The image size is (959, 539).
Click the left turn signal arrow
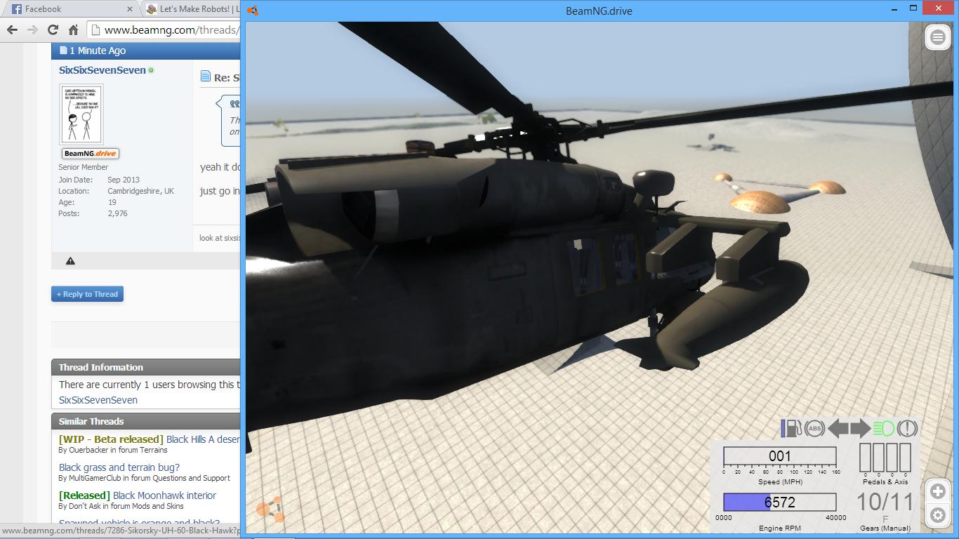(838, 428)
